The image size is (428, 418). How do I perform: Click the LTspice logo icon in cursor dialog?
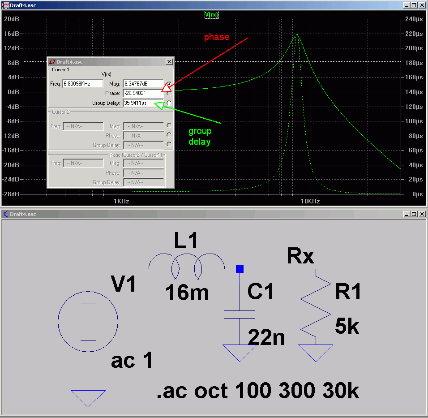(x=52, y=62)
